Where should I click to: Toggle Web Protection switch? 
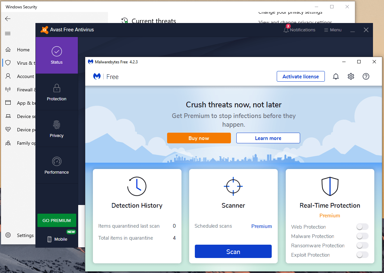[x=362, y=227]
